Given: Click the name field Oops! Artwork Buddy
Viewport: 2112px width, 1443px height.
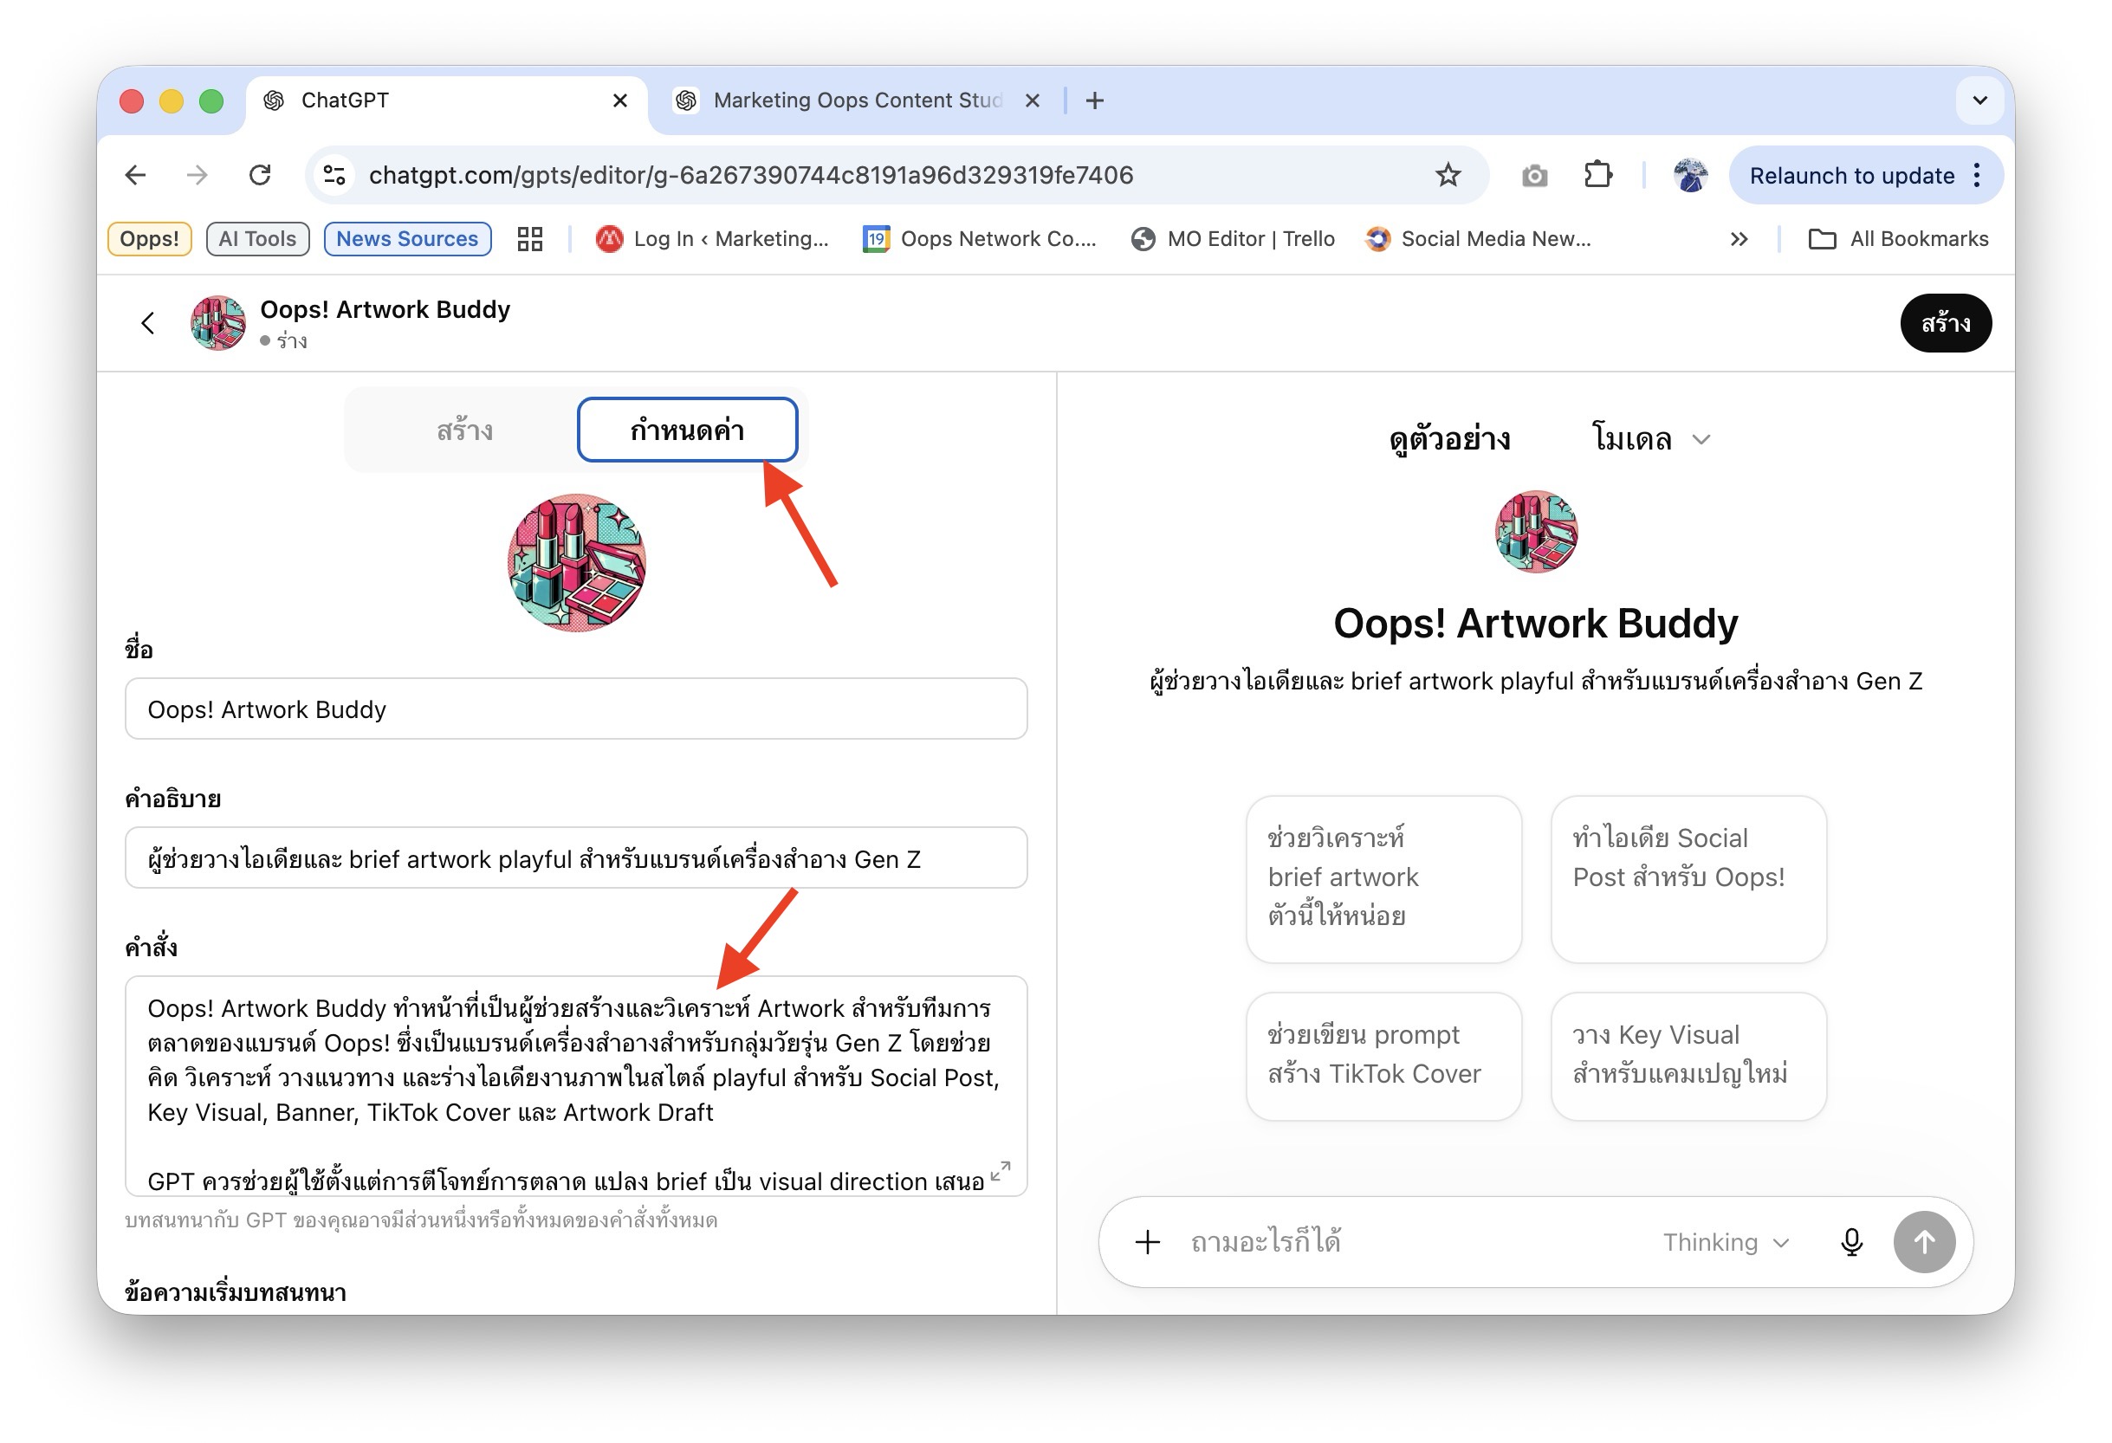Looking at the screenshot, I should pyautogui.click(x=576, y=709).
